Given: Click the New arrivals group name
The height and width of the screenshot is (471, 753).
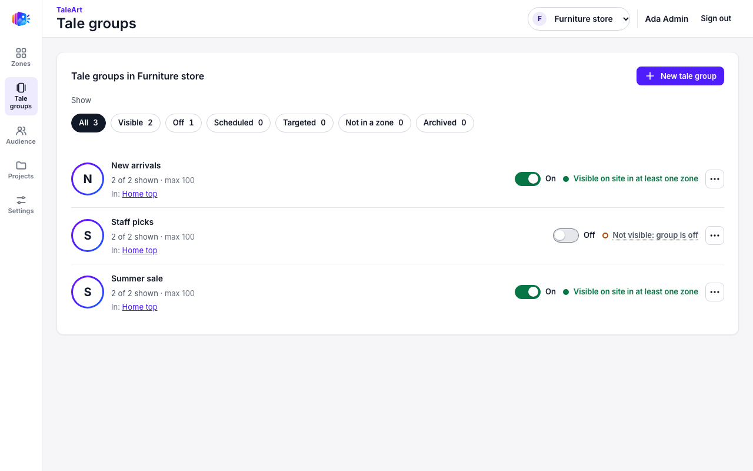Looking at the screenshot, I should [x=136, y=165].
